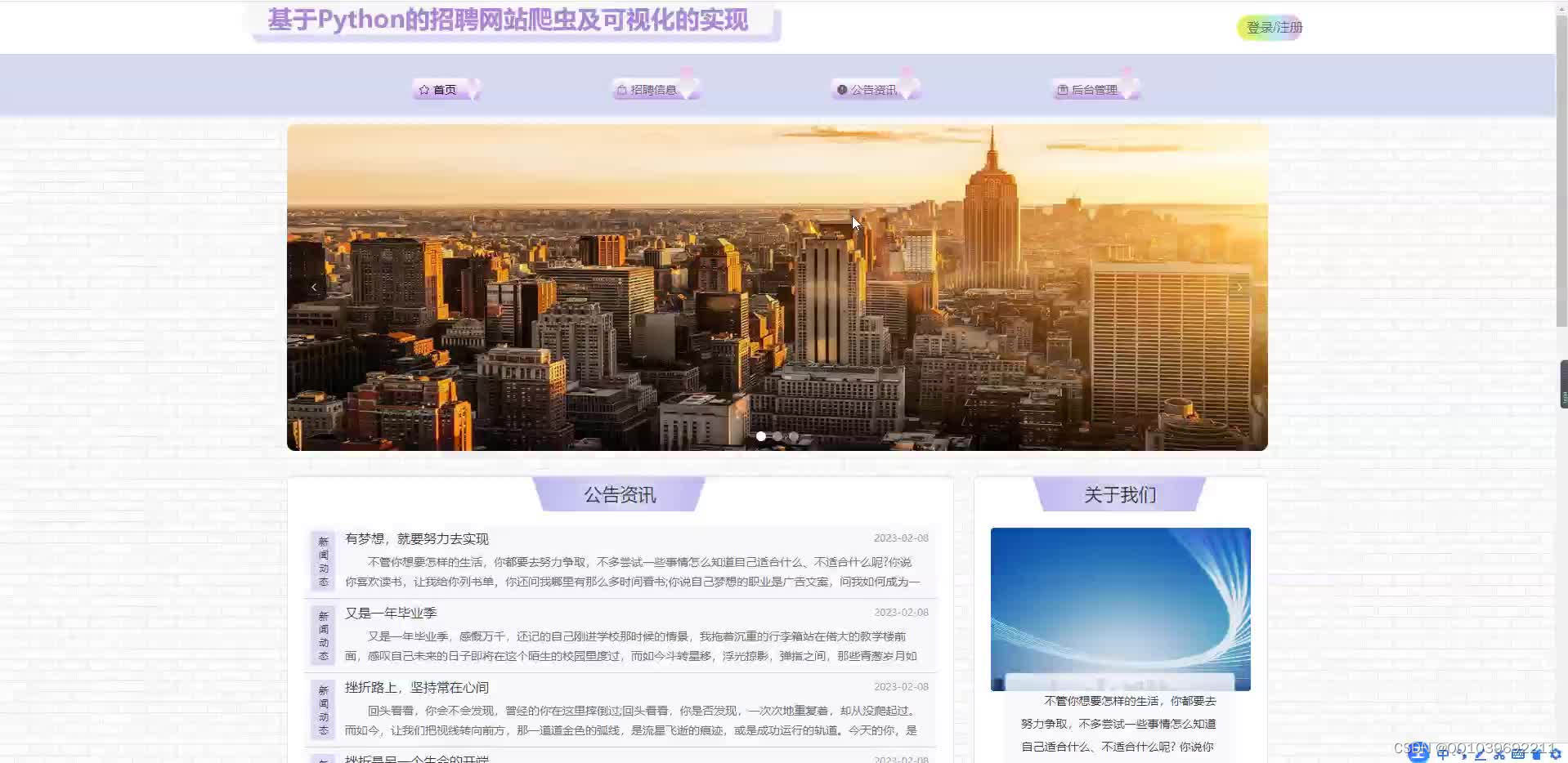
Task: Open the 后台管理 menu item
Action: click(x=1095, y=90)
